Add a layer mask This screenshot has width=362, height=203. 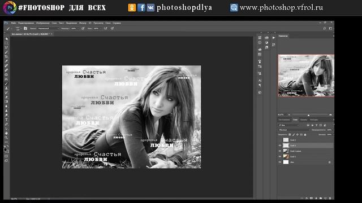pos(311,198)
